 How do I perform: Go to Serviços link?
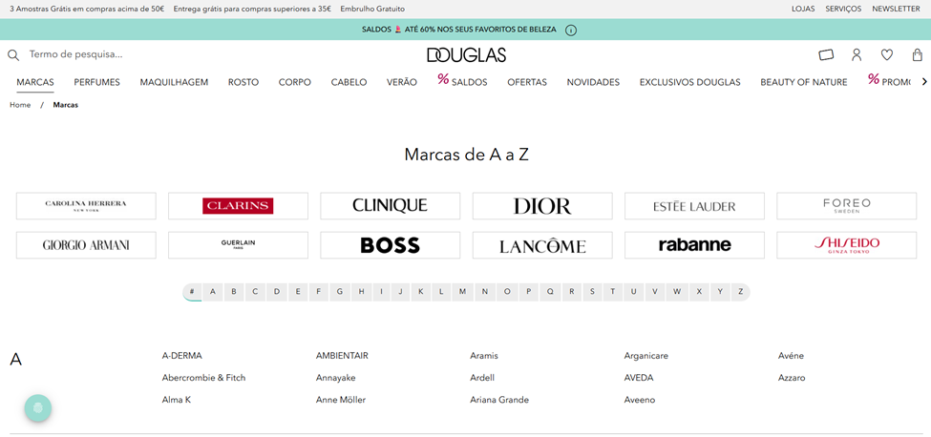pyautogui.click(x=843, y=9)
